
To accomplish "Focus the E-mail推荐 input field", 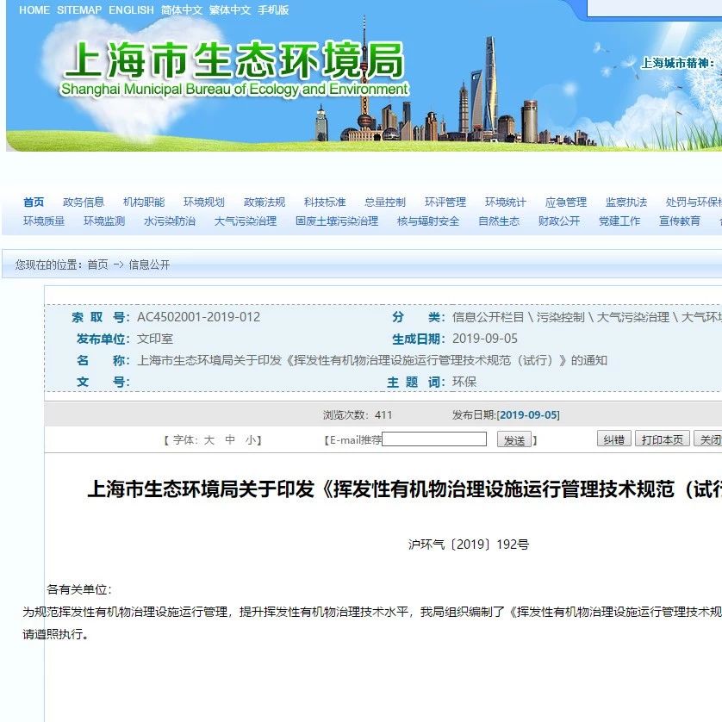I will tap(433, 439).
